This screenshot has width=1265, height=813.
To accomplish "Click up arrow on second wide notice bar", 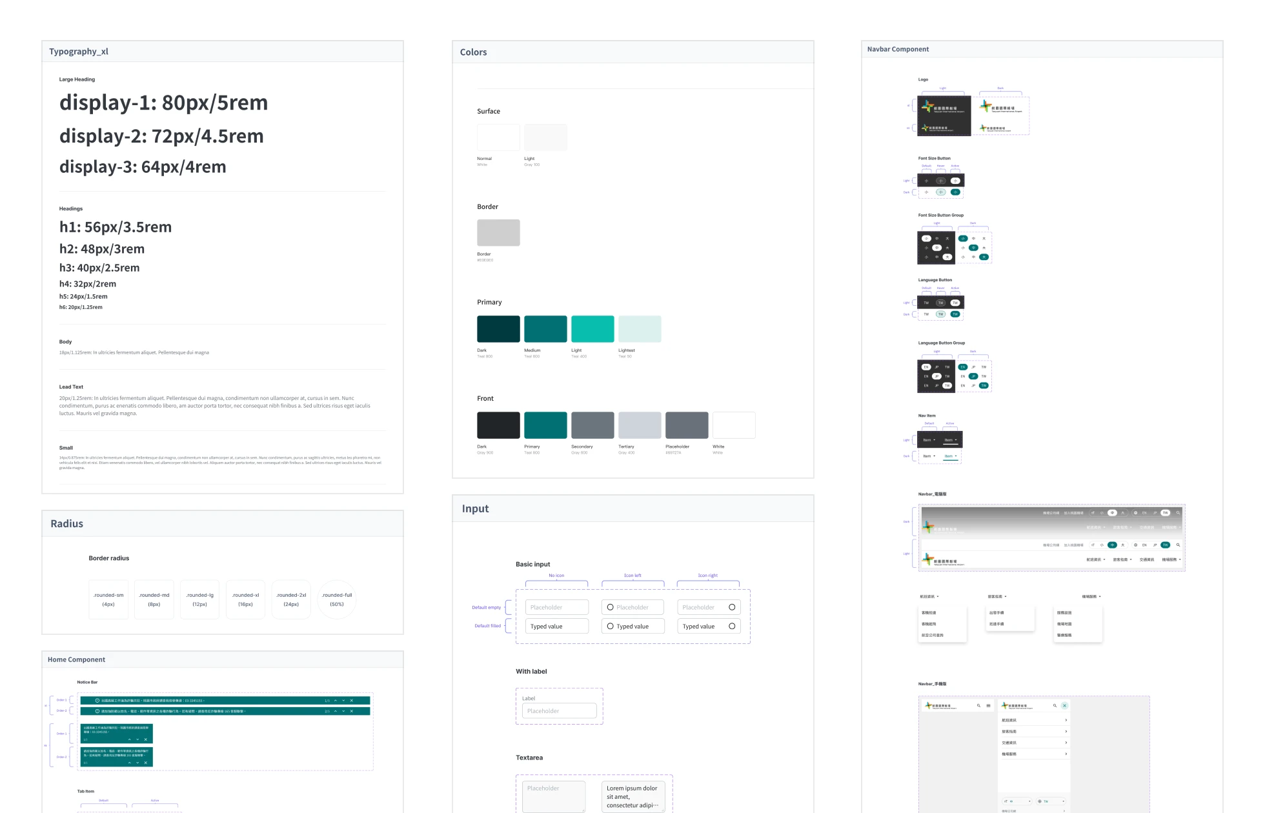I will 336,711.
